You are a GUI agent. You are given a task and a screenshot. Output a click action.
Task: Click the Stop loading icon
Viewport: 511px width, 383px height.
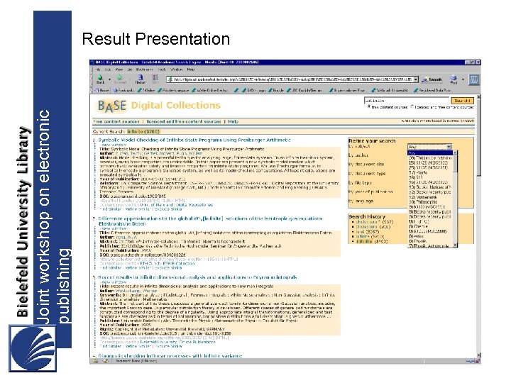point(155,79)
